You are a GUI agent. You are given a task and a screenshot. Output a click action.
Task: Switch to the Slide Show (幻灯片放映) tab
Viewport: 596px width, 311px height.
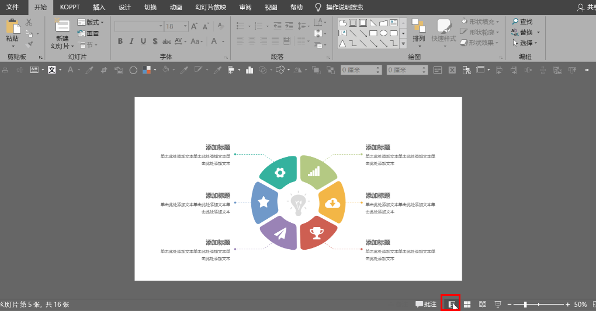pyautogui.click(x=210, y=7)
